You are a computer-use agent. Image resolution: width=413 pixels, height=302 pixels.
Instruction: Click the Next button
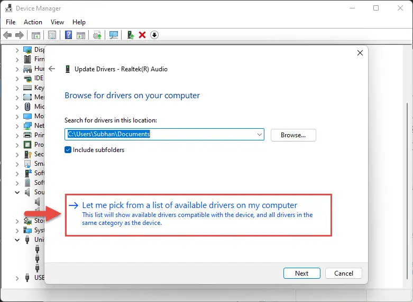tap(301, 273)
